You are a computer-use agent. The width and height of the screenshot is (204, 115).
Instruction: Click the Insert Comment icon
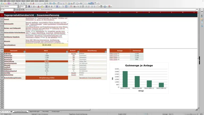pos(83,3)
